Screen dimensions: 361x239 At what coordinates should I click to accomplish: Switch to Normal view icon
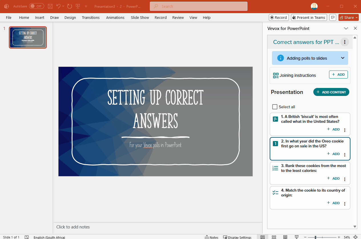pyautogui.click(x=263, y=237)
